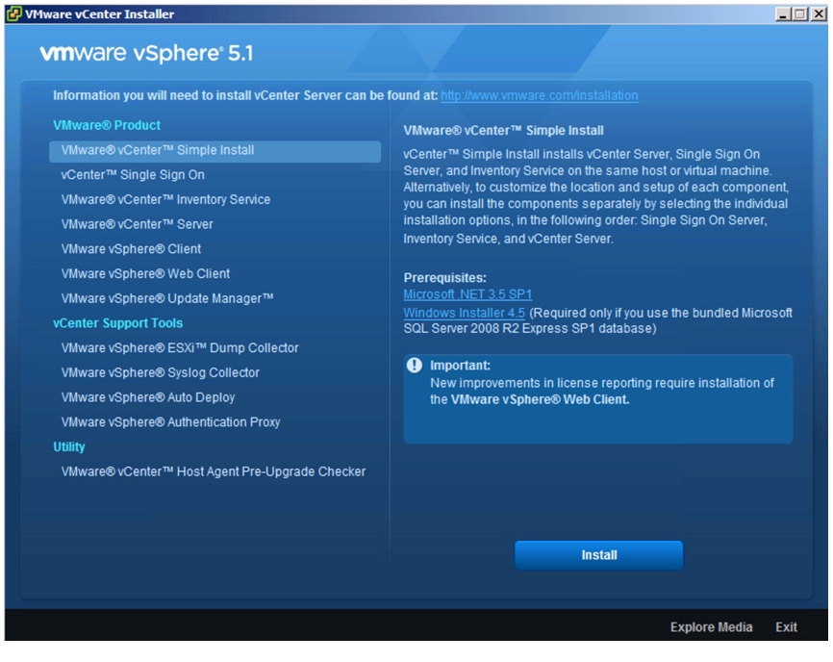Select VMware vSphere Web Client

145,273
